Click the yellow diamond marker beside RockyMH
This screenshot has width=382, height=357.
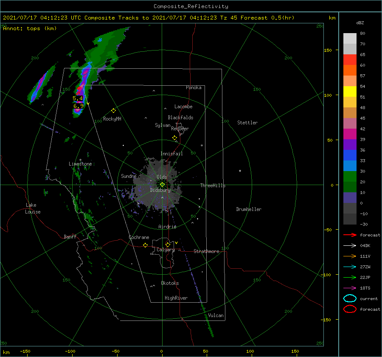point(113,111)
